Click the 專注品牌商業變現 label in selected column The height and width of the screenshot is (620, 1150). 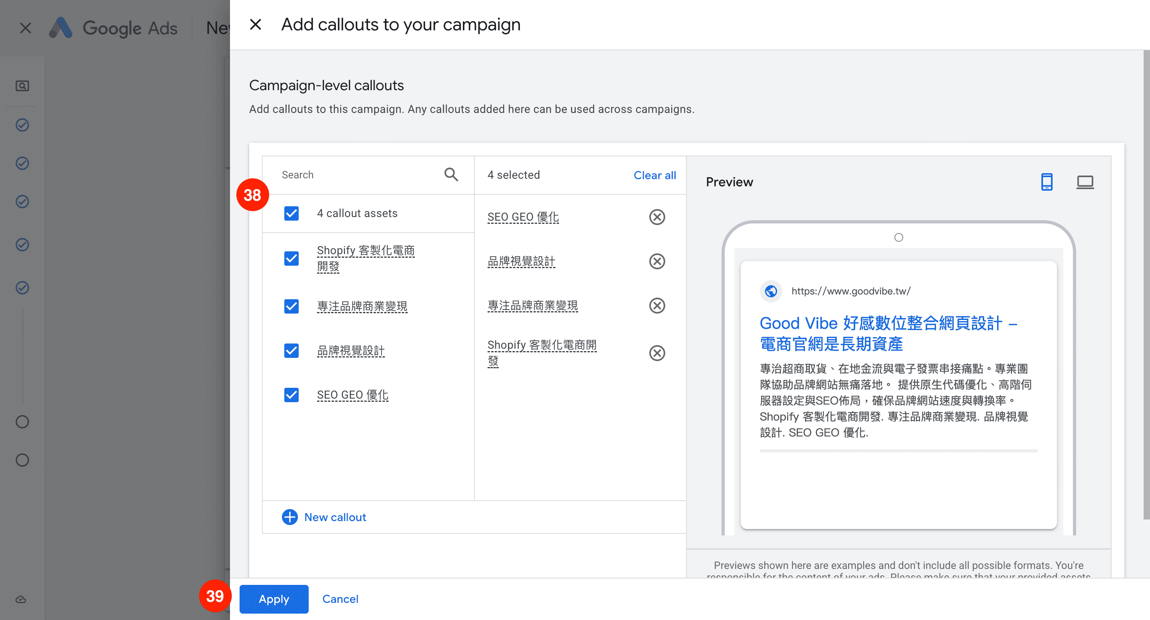[533, 306]
